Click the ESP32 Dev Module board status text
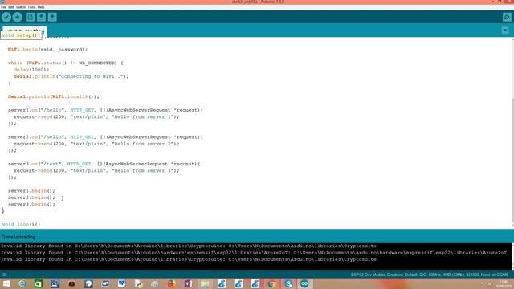 [x=430, y=275]
